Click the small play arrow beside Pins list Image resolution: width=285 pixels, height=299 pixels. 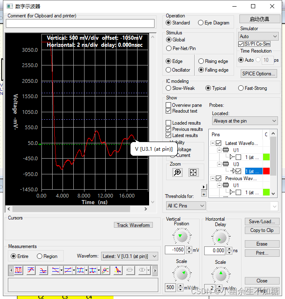point(204,187)
